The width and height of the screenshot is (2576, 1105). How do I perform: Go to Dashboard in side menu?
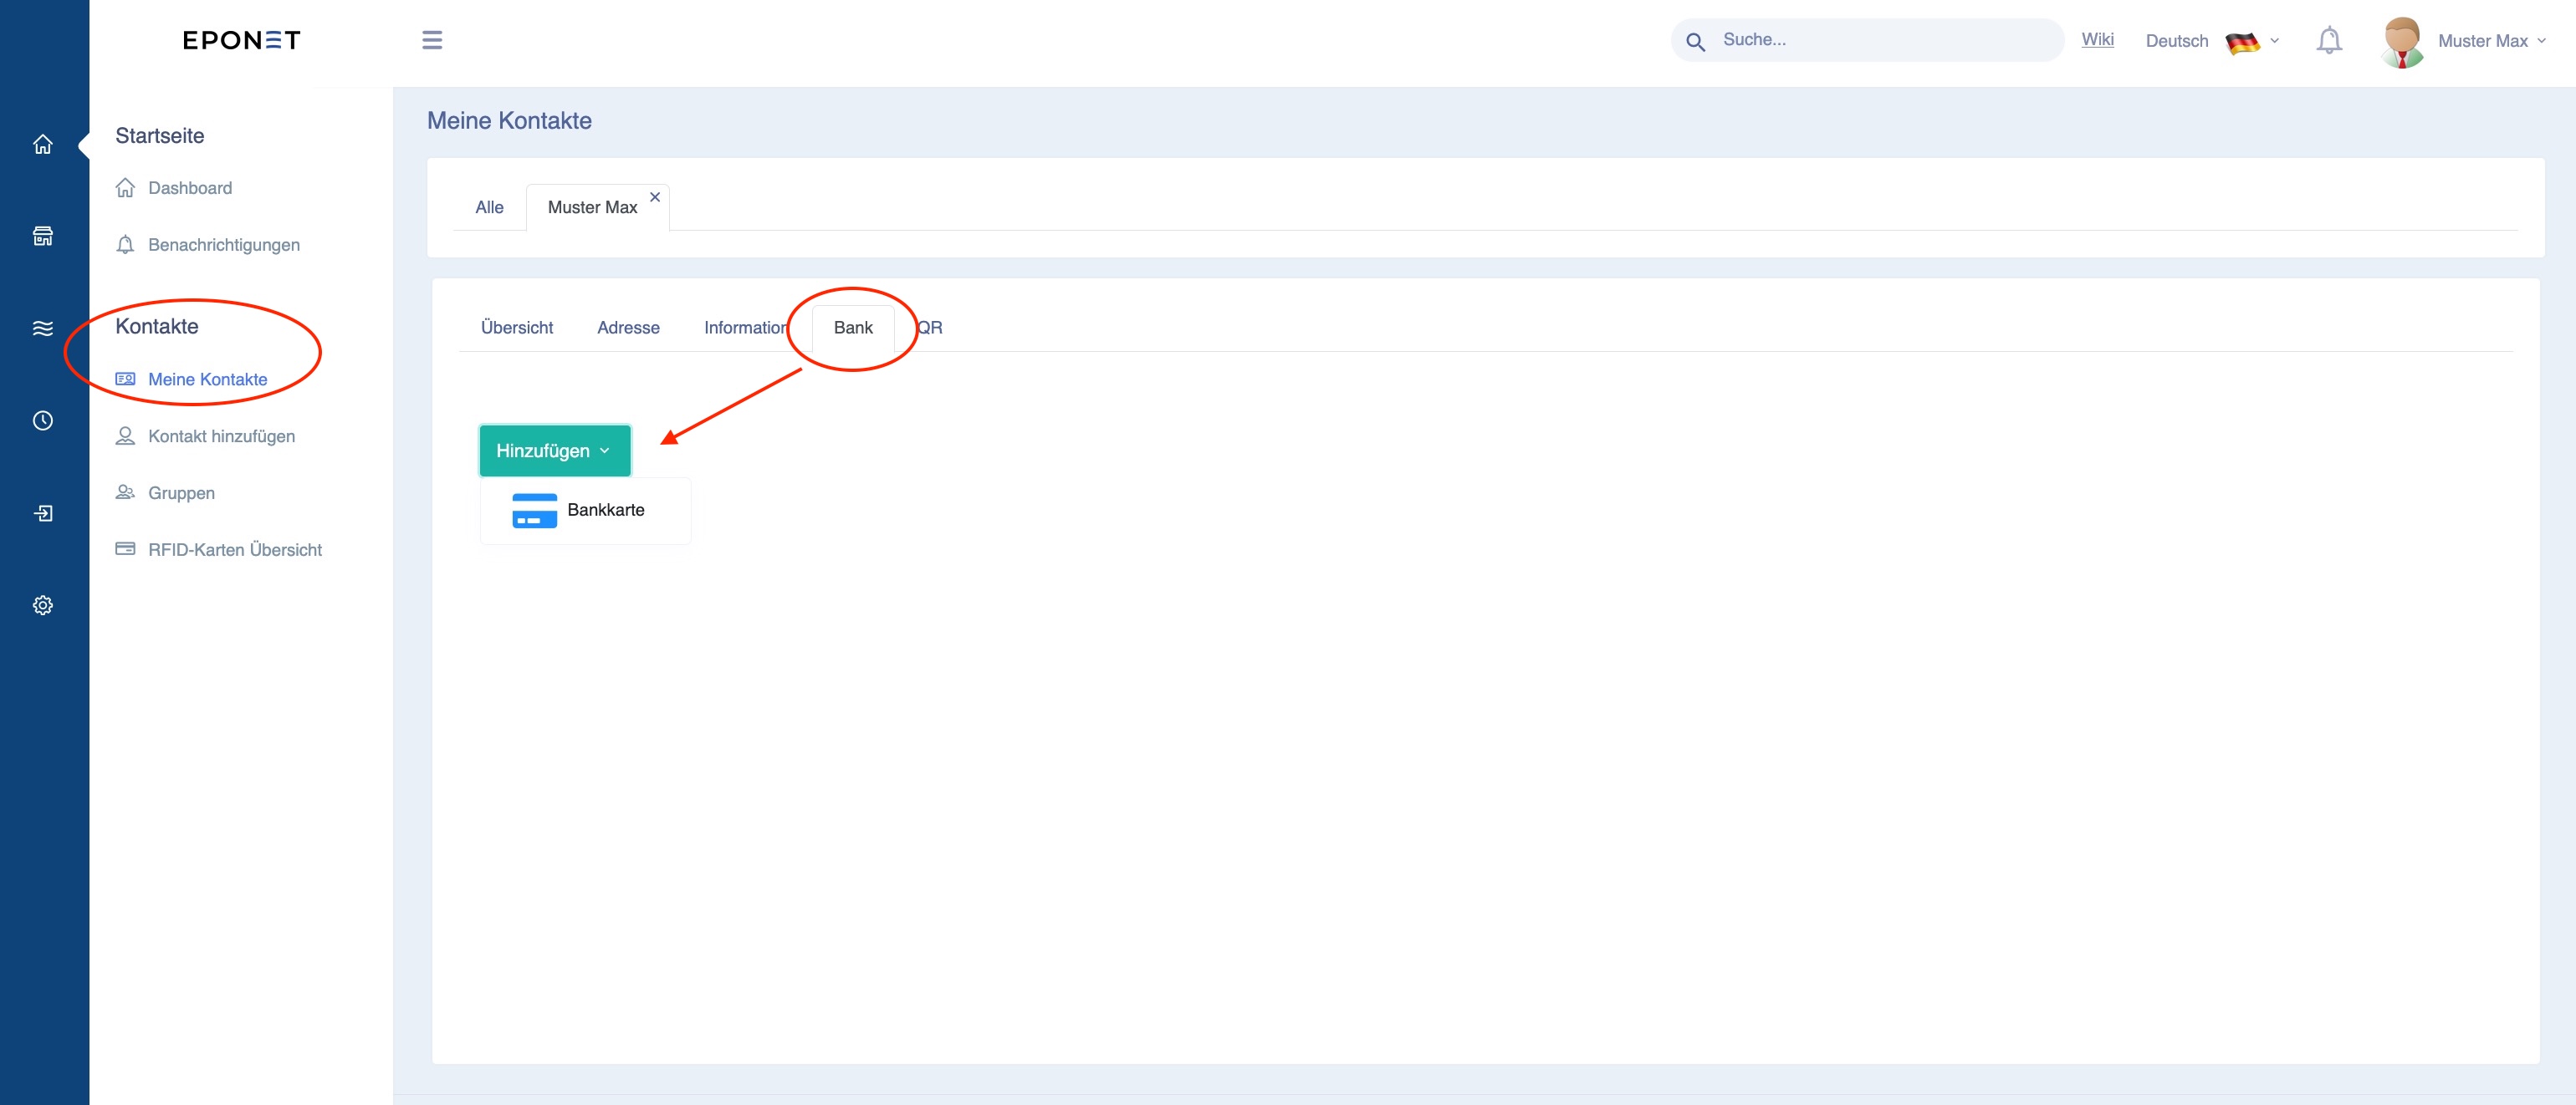click(x=190, y=188)
